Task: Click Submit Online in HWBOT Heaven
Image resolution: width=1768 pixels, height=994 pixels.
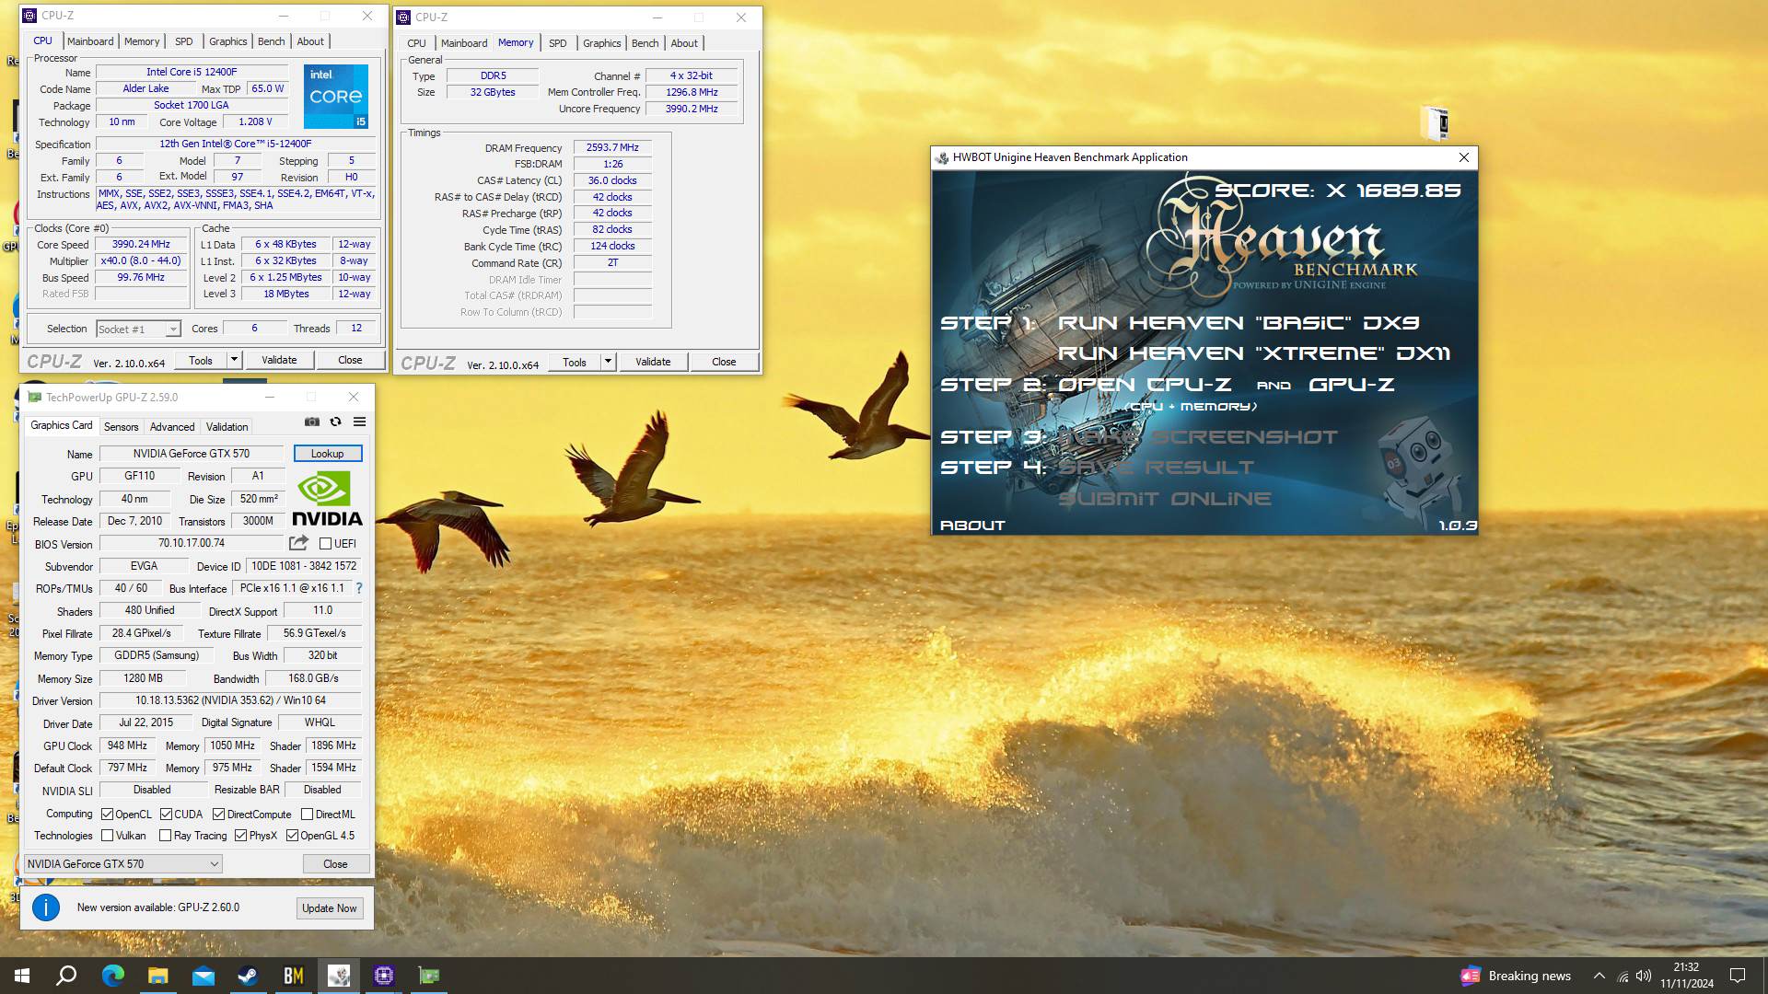Action: tap(1164, 499)
